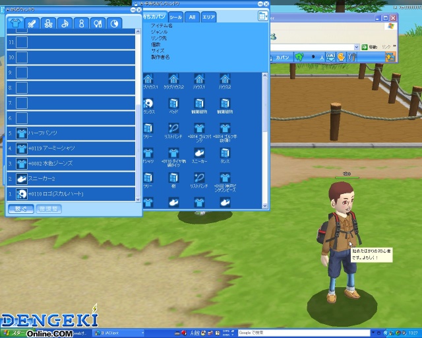Select the +0119 アーミーシャツ row
Image resolution: width=422 pixels, height=338 pixels.
71,149
